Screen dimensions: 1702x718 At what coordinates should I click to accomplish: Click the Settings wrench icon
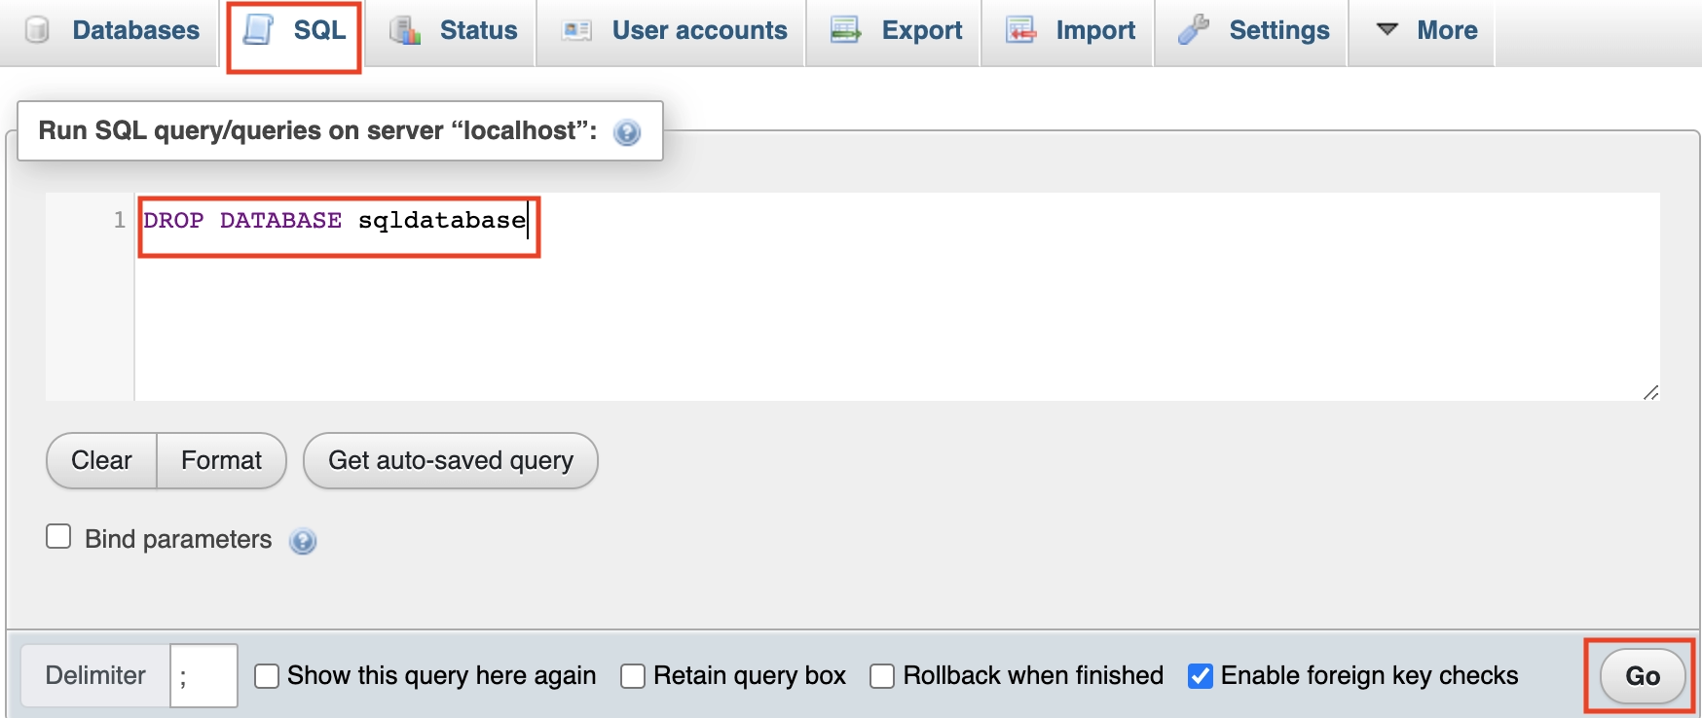click(x=1193, y=30)
